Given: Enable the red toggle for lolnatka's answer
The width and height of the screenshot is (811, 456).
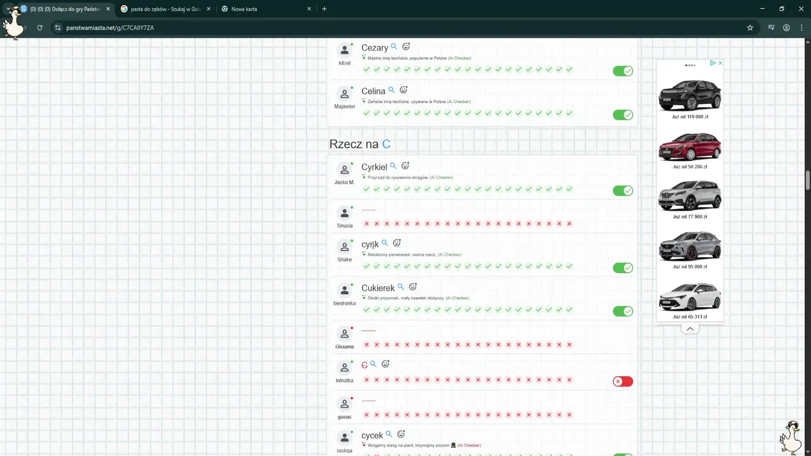Looking at the screenshot, I should (x=623, y=381).
